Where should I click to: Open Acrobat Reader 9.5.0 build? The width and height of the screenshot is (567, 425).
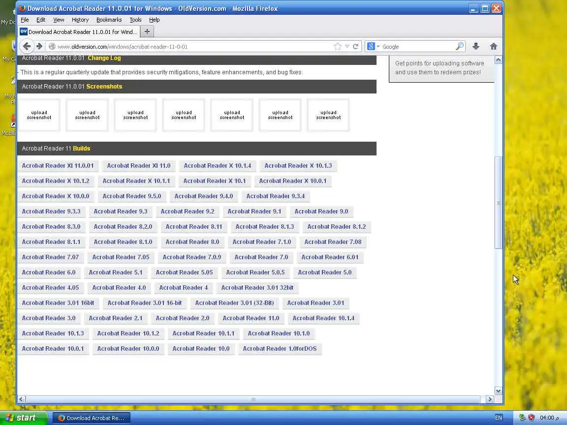pos(132,196)
